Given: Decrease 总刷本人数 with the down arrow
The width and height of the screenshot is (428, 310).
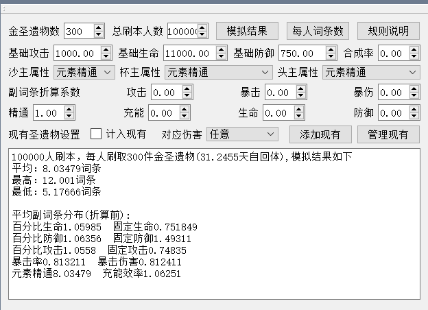Looking at the screenshot, I should click(202, 34).
